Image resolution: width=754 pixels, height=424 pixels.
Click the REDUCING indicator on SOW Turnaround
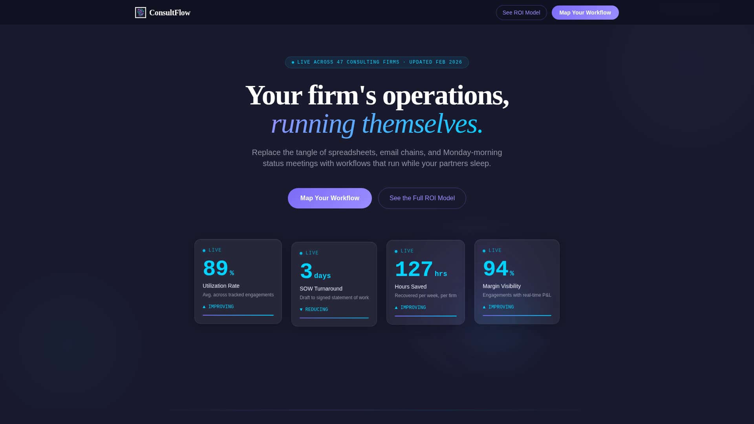click(314, 309)
